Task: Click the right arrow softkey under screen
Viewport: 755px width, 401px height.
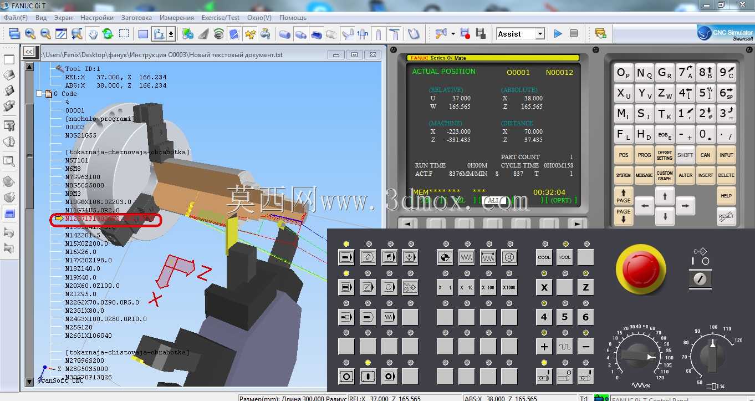Action: pyautogui.click(x=577, y=224)
